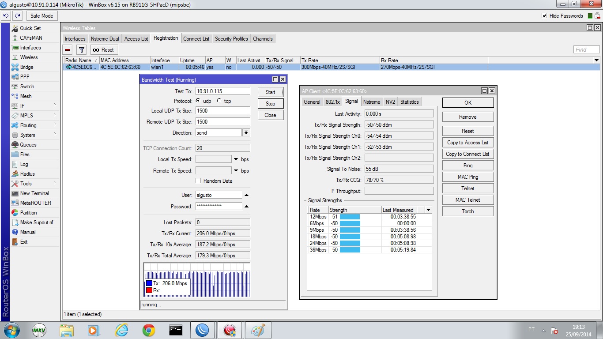Open the Nstreme tab in AP Client
603x339 pixels.
pyautogui.click(x=371, y=102)
